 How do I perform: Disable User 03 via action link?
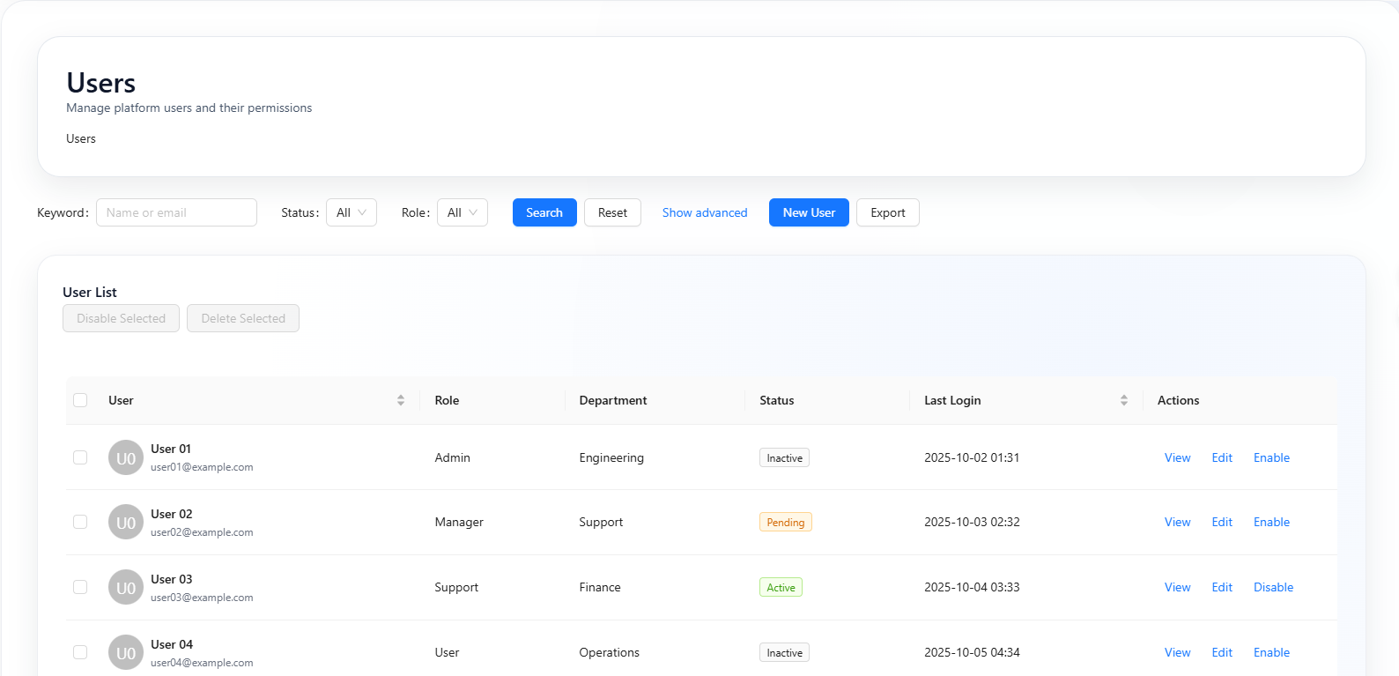point(1273,587)
